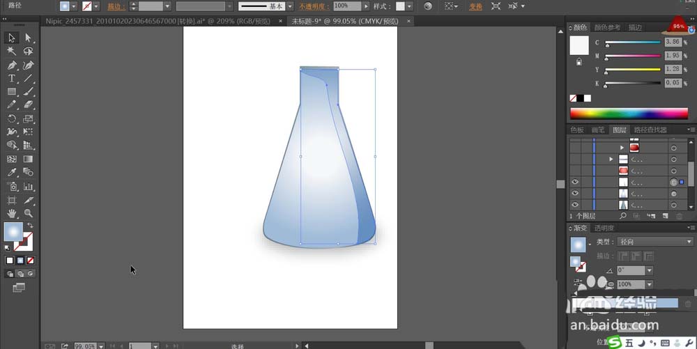This screenshot has width=697, height=349.
Task: Click the Cyan slider track
Action: coord(634,42)
